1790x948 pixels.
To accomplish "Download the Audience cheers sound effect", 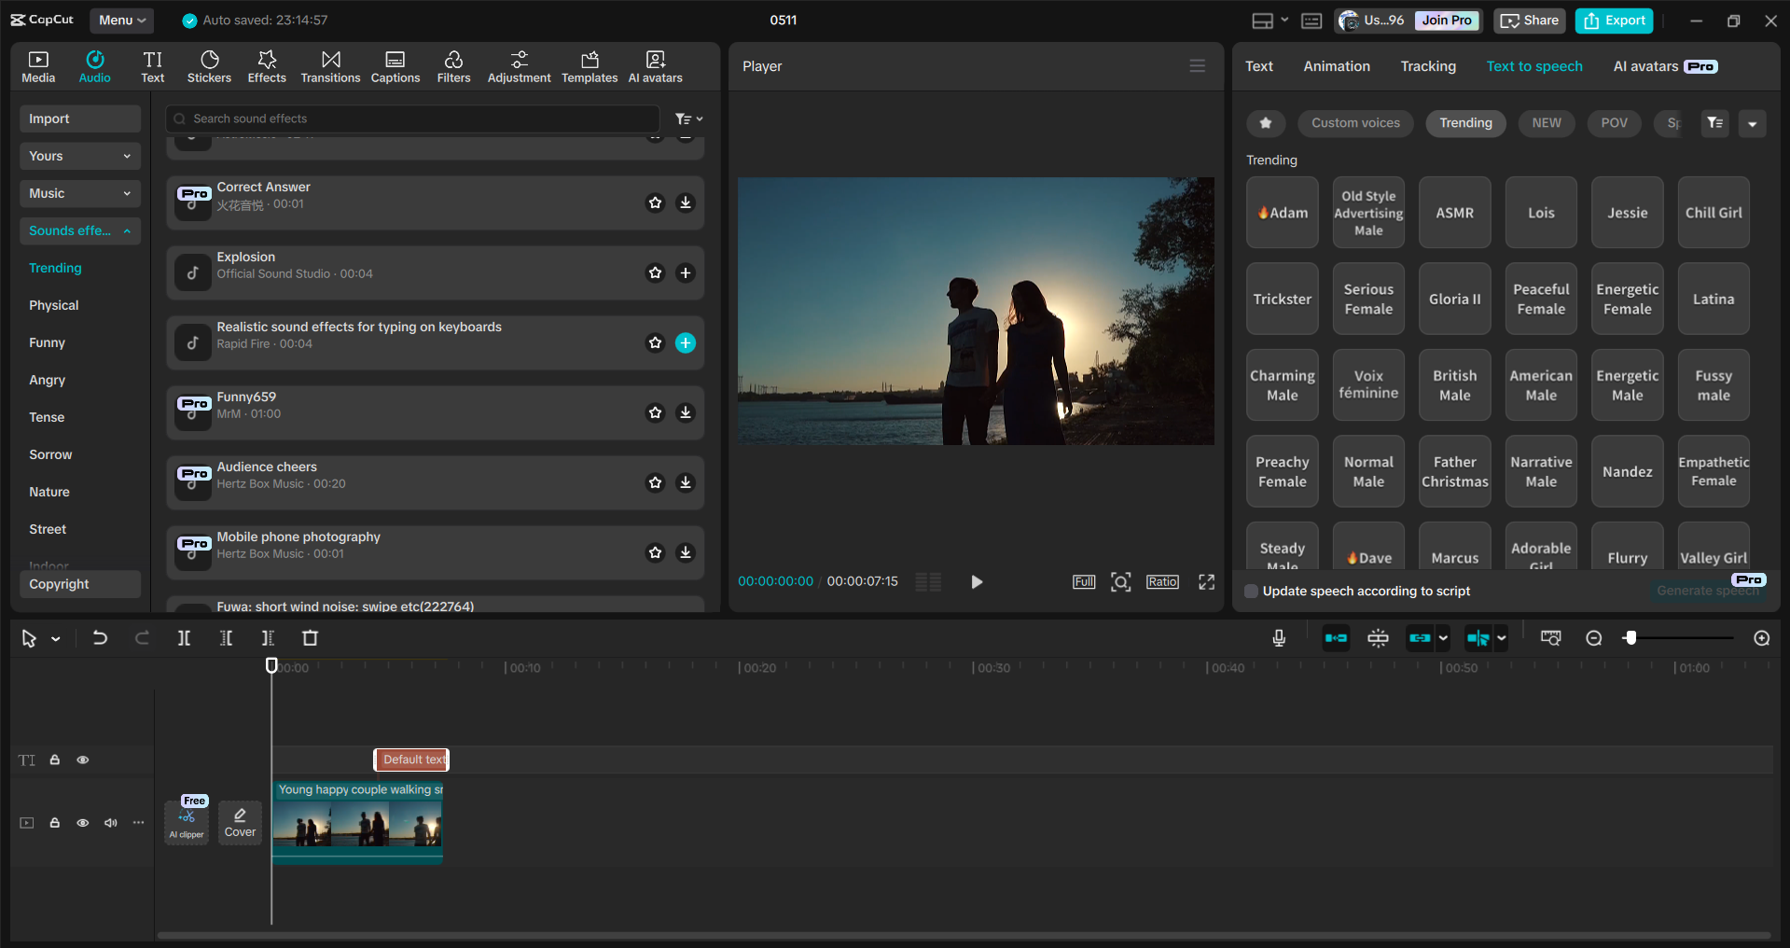I will [x=686, y=483].
